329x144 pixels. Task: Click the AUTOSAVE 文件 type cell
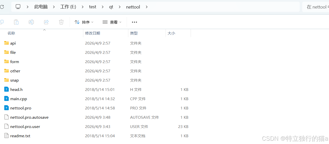144,117
